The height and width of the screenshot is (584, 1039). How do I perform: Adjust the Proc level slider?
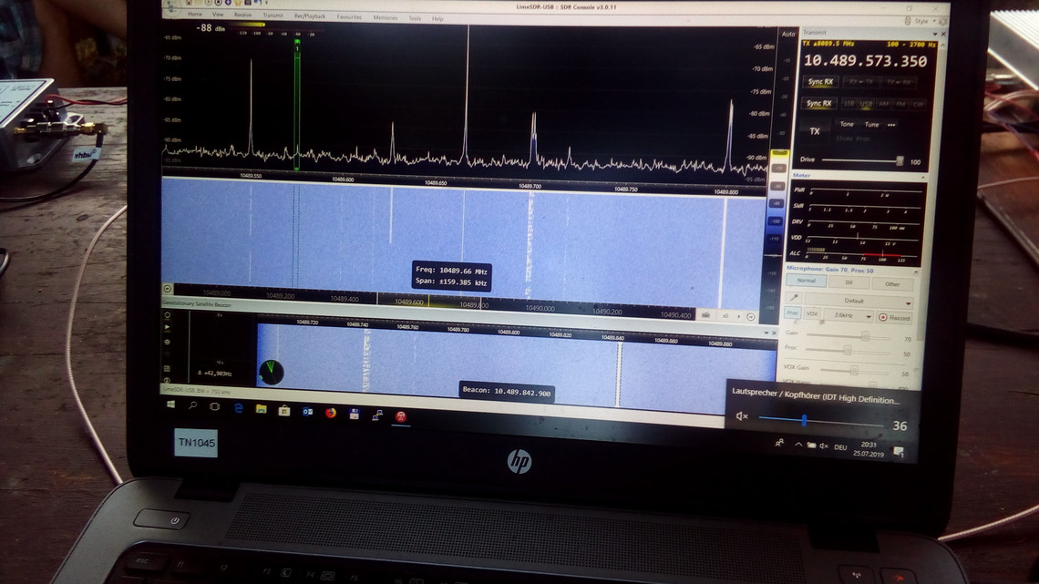pyautogui.click(x=847, y=350)
